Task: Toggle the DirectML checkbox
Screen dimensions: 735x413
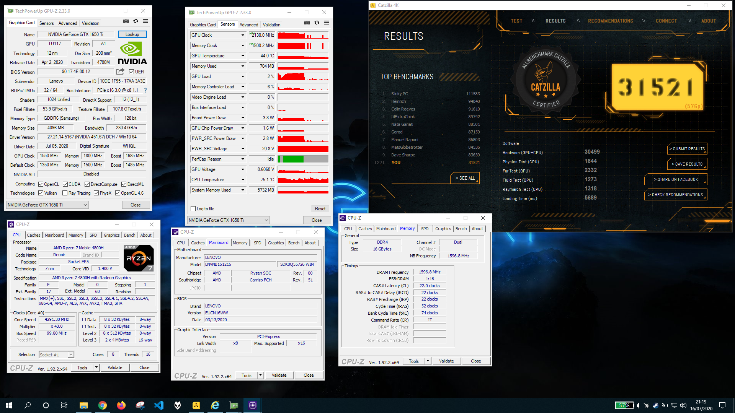Action: (x=124, y=184)
